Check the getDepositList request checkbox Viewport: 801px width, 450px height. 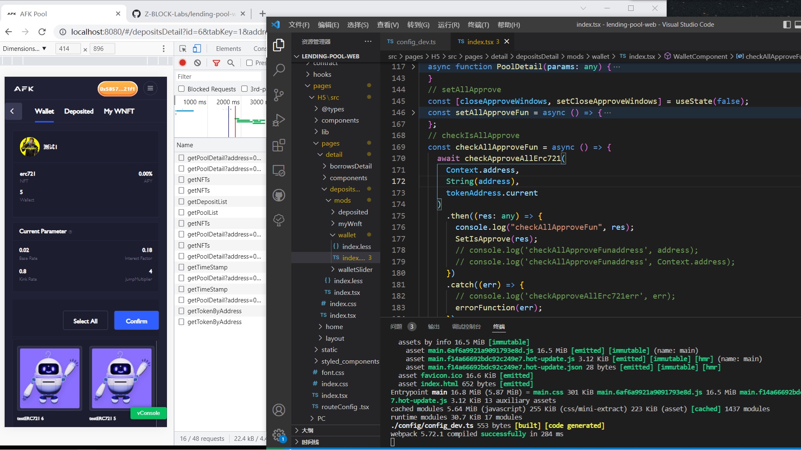(182, 201)
